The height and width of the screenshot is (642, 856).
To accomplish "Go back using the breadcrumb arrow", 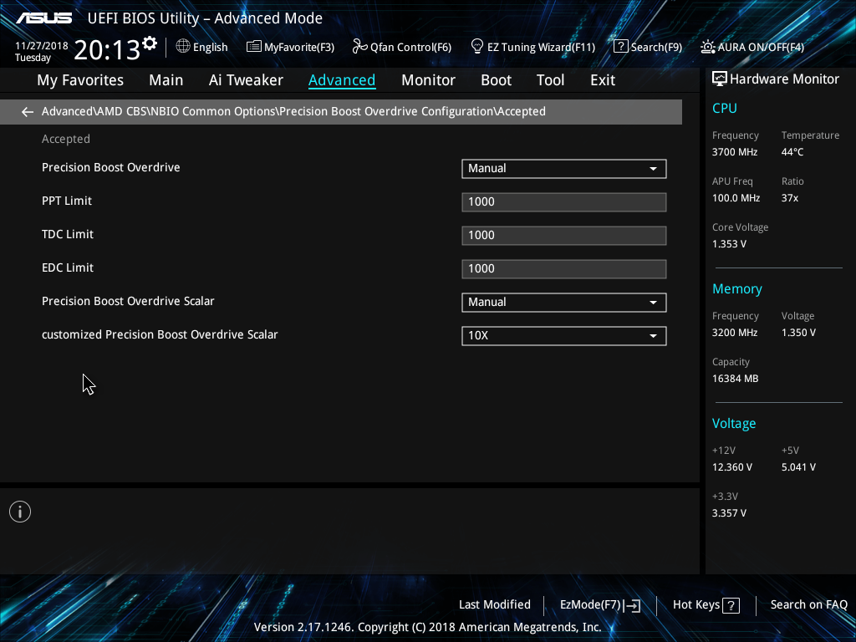I will (28, 112).
